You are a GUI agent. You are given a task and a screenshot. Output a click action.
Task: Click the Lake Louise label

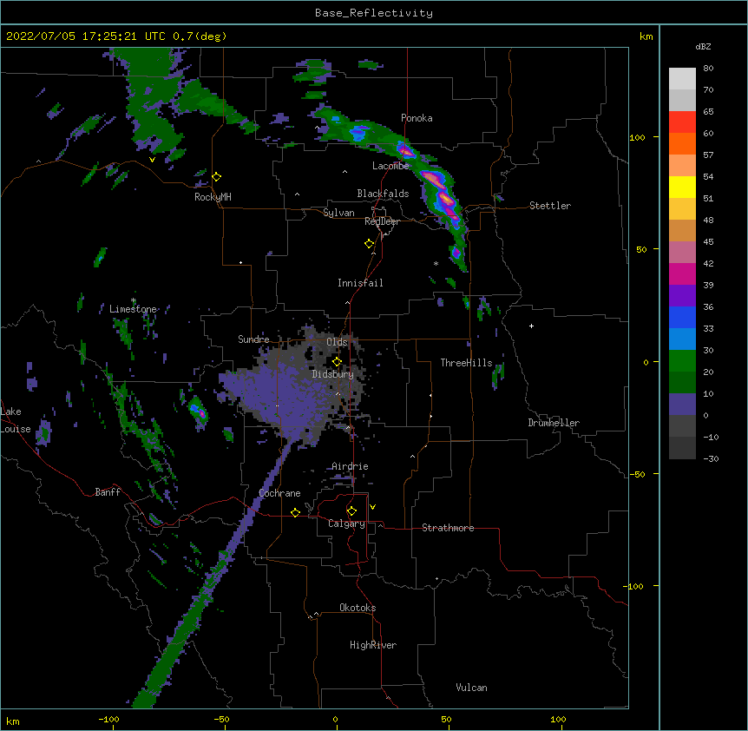pos(16,420)
